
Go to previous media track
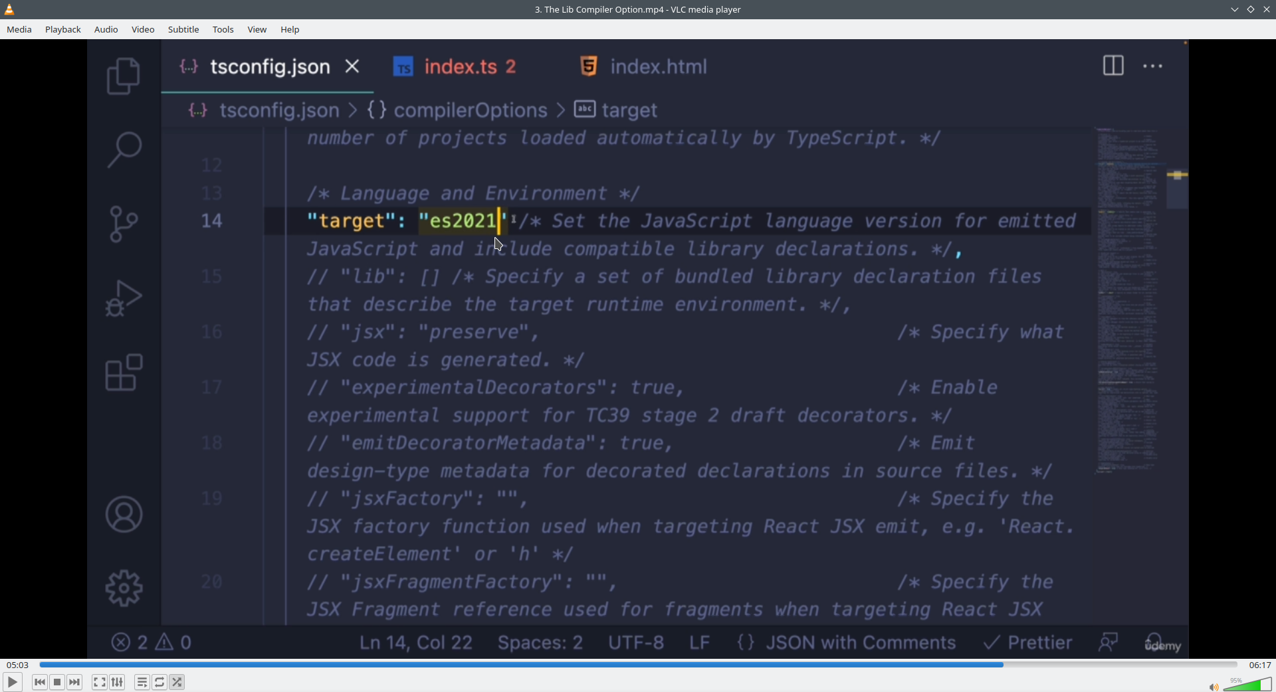pyautogui.click(x=40, y=682)
